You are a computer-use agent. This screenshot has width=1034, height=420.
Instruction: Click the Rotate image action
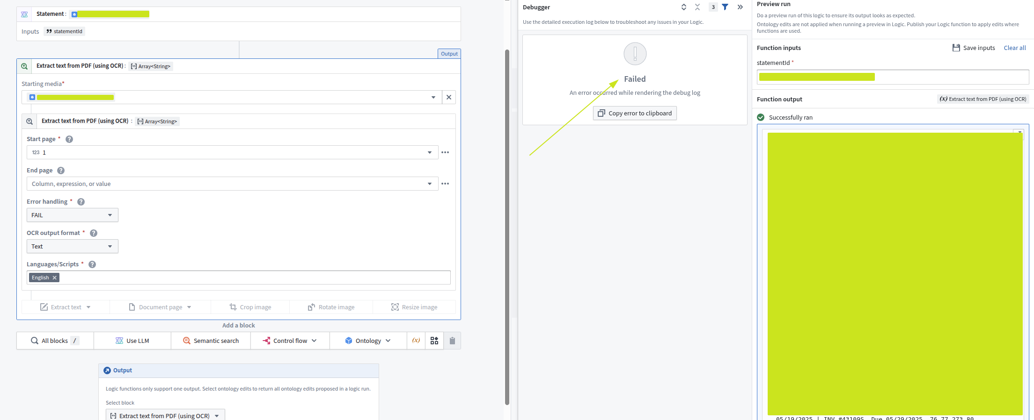point(331,307)
